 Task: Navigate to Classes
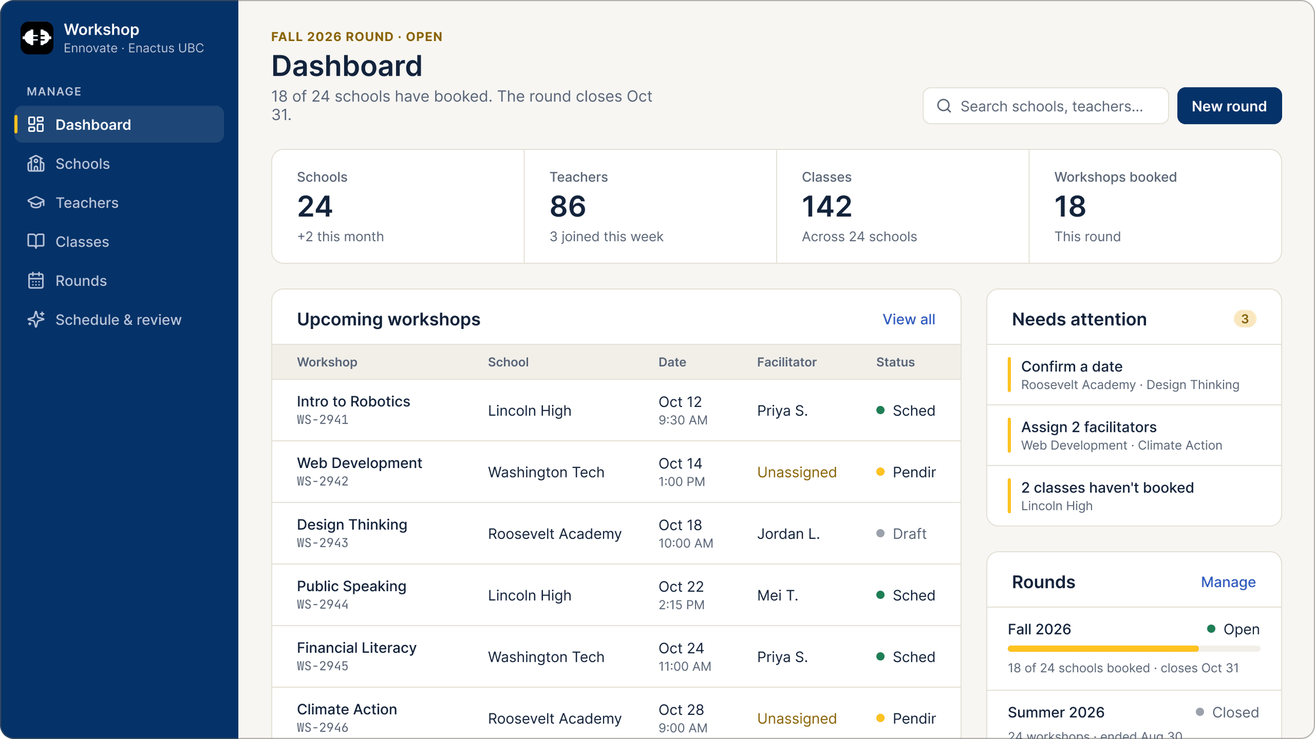pyautogui.click(x=119, y=242)
